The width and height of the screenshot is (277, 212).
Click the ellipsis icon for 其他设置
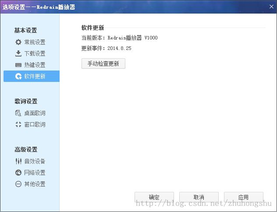click(x=18, y=184)
